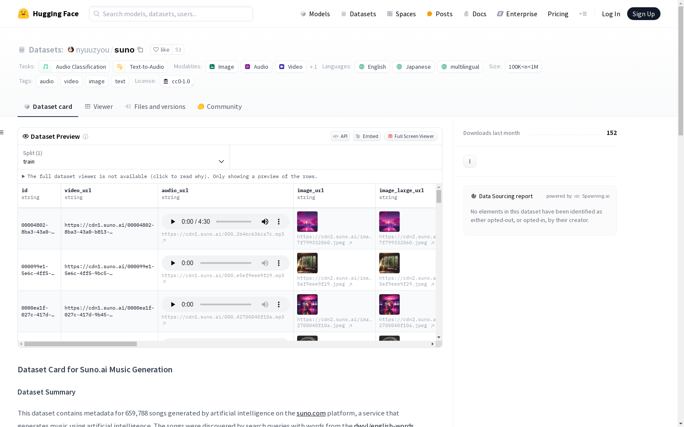
Task: Open more options on the first audio player
Action: (x=279, y=222)
